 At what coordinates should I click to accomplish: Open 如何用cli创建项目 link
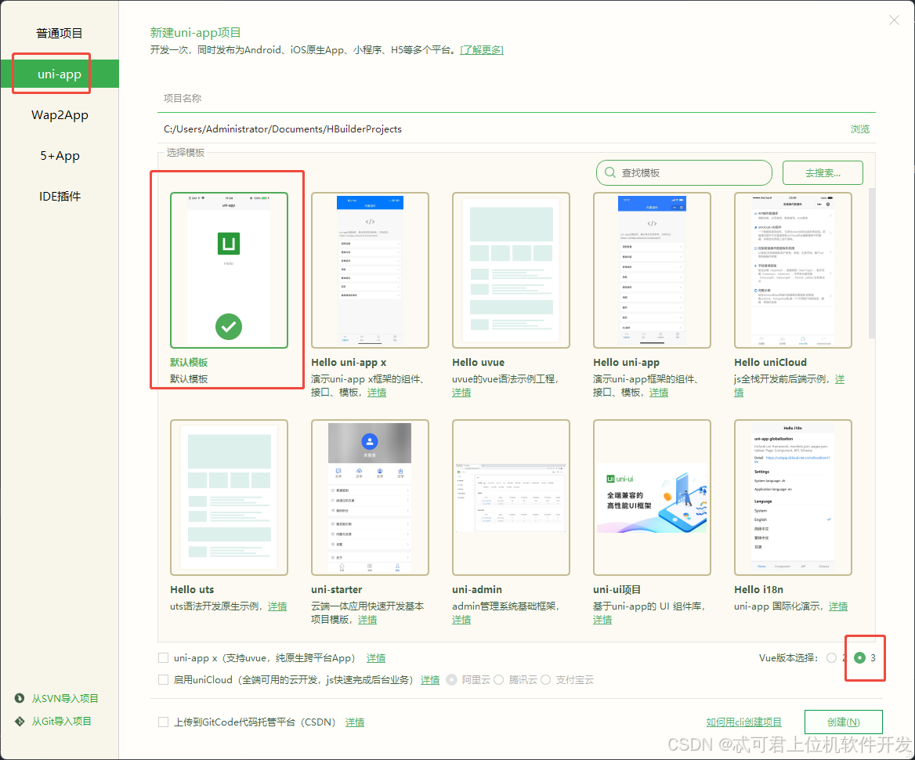point(744,722)
